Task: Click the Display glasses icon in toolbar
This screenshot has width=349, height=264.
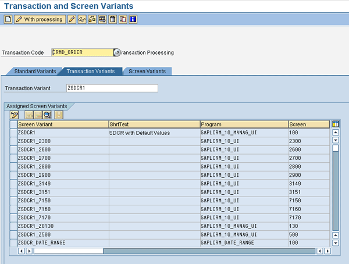Action: click(x=82, y=19)
